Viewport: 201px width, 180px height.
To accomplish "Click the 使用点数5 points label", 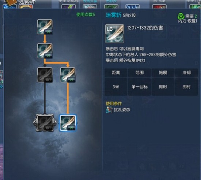I will coord(86,15).
